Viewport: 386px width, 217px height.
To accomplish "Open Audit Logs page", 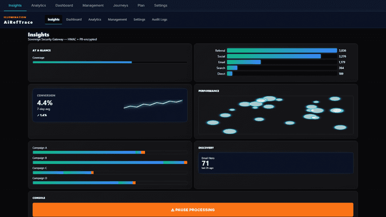I will click(159, 20).
